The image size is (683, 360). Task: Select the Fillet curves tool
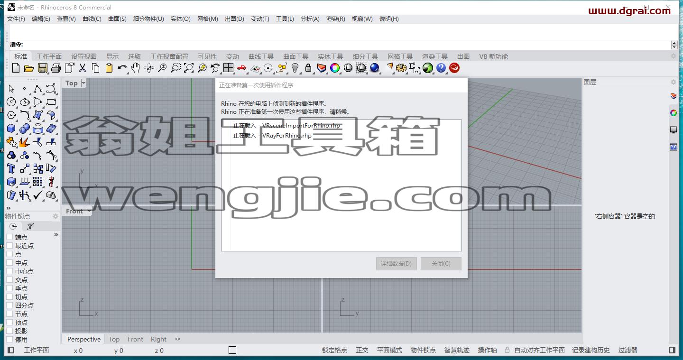25,115
